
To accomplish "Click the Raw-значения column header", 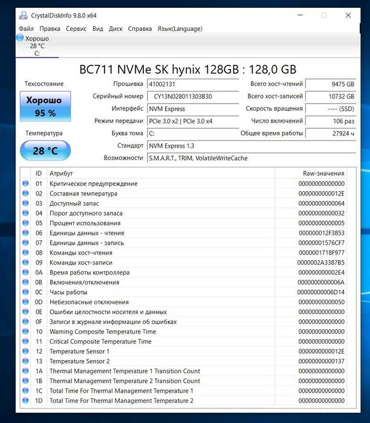I will [311, 173].
